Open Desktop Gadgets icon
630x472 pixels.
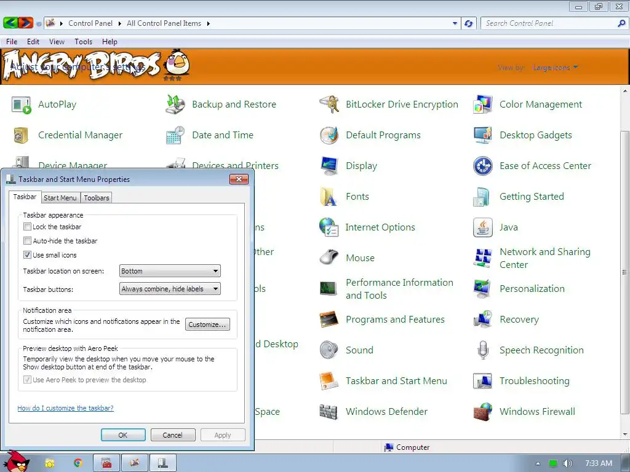point(482,135)
